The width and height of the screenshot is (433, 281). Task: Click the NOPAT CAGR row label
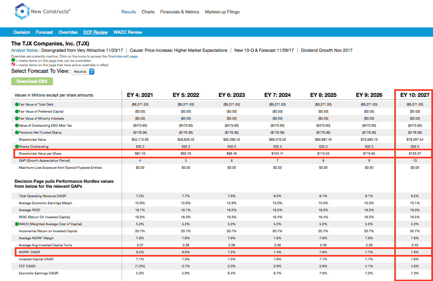point(29,252)
